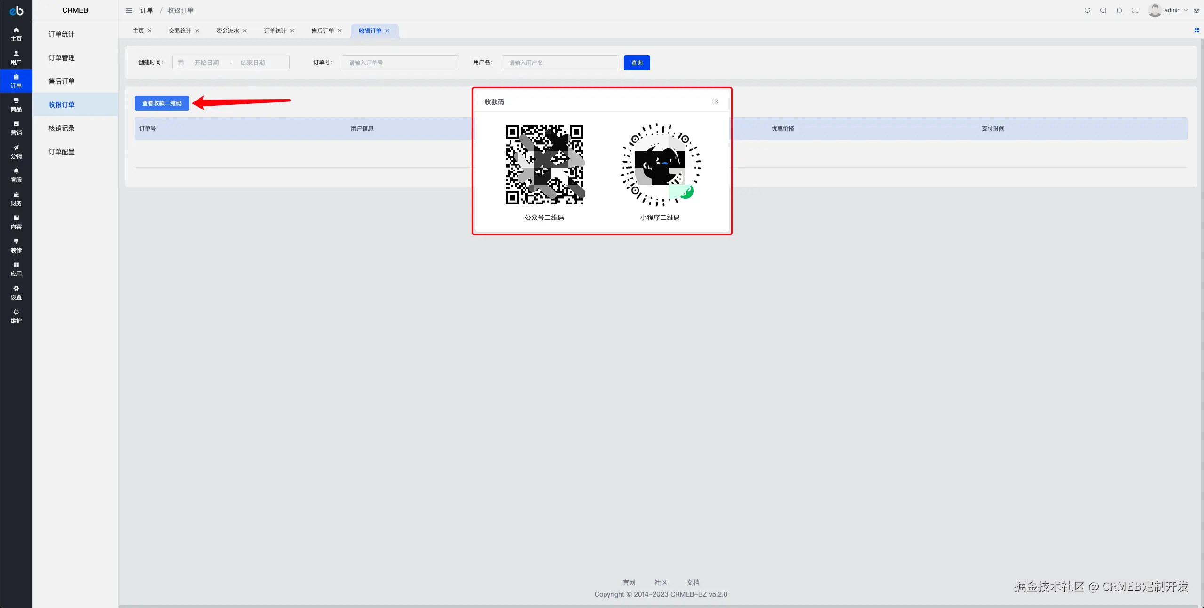Open tab options grid icon at right
This screenshot has width=1204, height=608.
pyautogui.click(x=1196, y=31)
